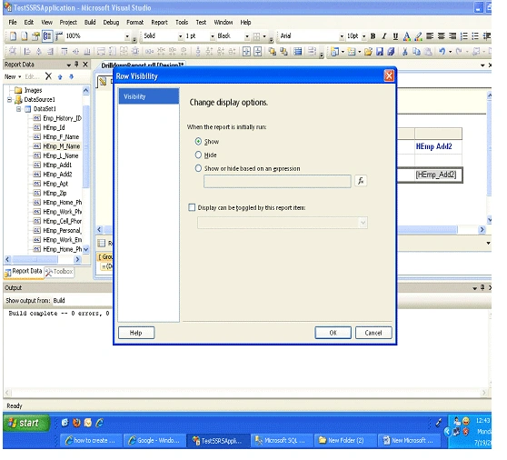The image size is (507, 460).
Task: Click the Underline formatting icon
Action: 395,36
